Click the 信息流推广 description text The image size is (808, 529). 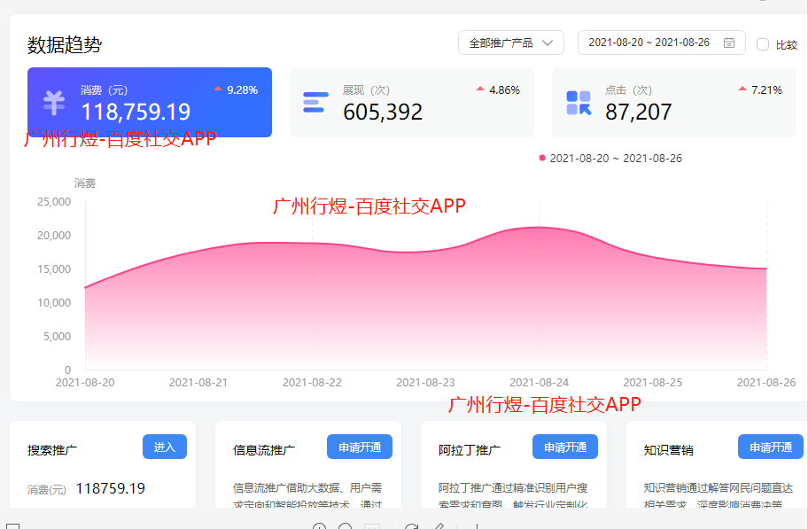click(307, 495)
